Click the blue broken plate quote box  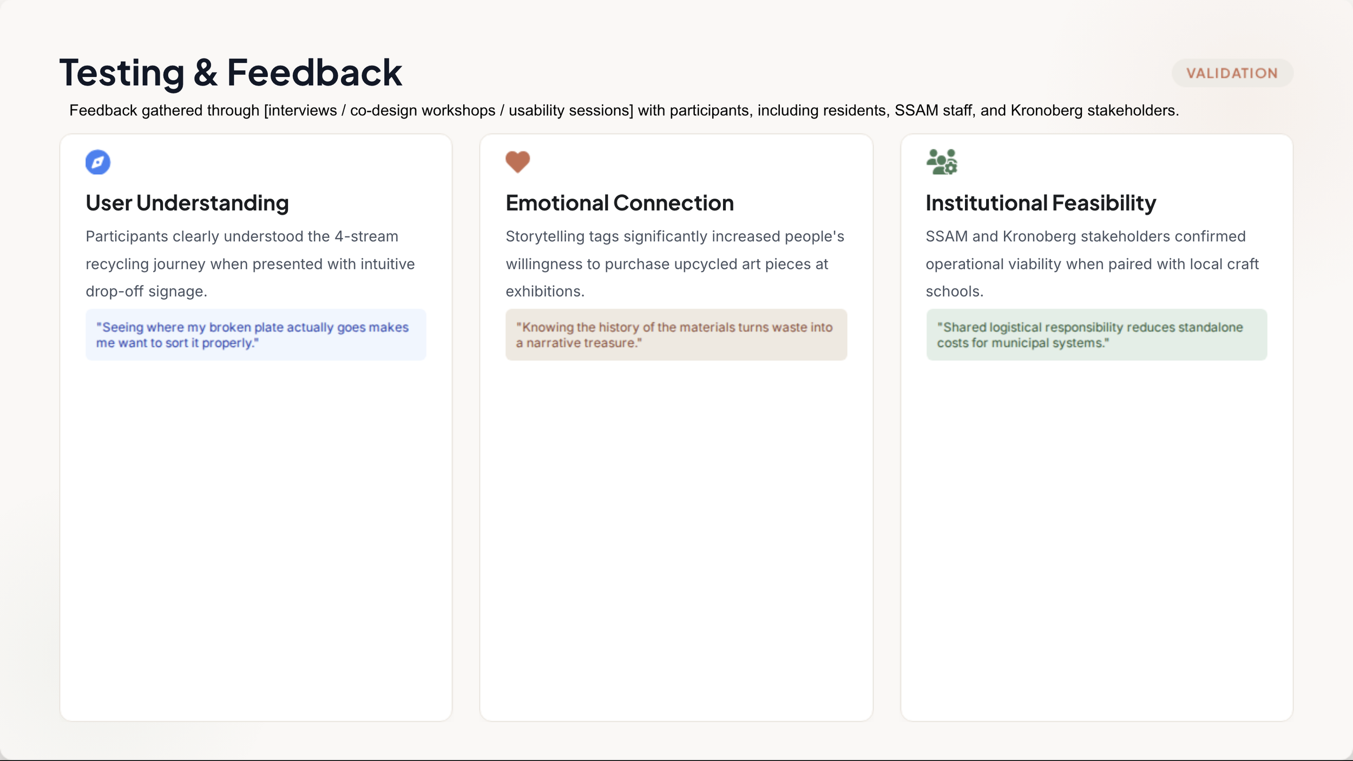click(x=256, y=335)
